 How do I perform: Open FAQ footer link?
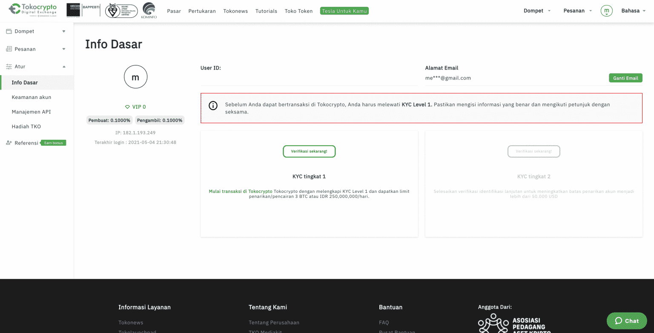tap(384, 322)
